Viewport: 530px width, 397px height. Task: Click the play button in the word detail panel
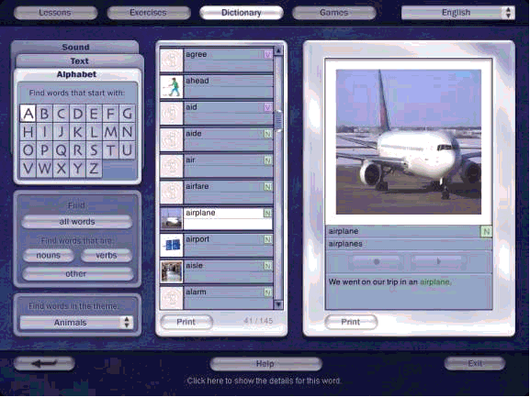(x=438, y=261)
